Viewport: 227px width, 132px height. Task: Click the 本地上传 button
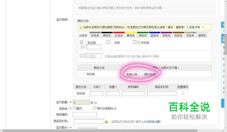pyautogui.click(x=132, y=74)
